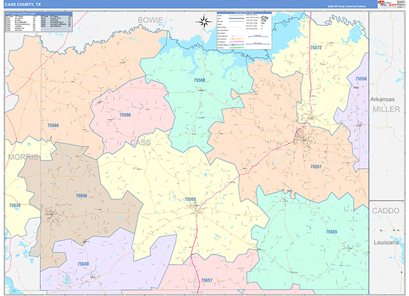Select ZIP code label 75555
409x296 pixels.
331,232
